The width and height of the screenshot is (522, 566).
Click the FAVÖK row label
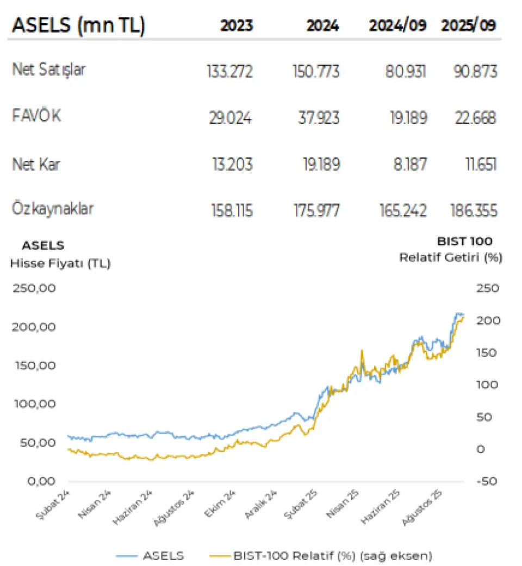(x=37, y=116)
